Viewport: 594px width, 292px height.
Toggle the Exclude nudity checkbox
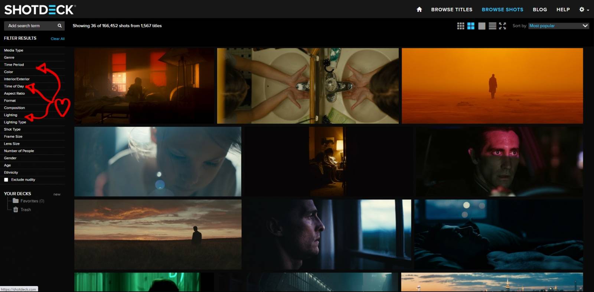[x=6, y=180]
